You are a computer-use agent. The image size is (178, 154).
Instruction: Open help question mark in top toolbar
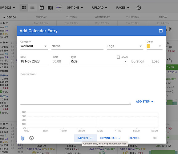pyautogui.click(x=139, y=8)
